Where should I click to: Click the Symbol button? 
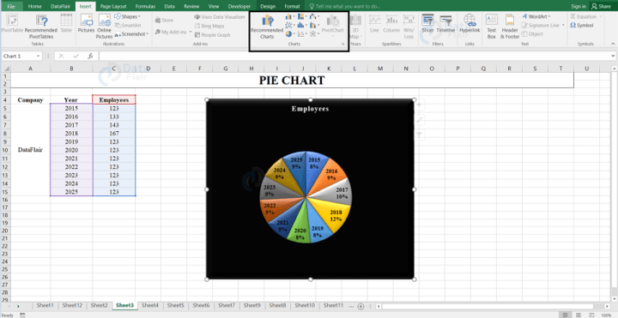coord(582,25)
